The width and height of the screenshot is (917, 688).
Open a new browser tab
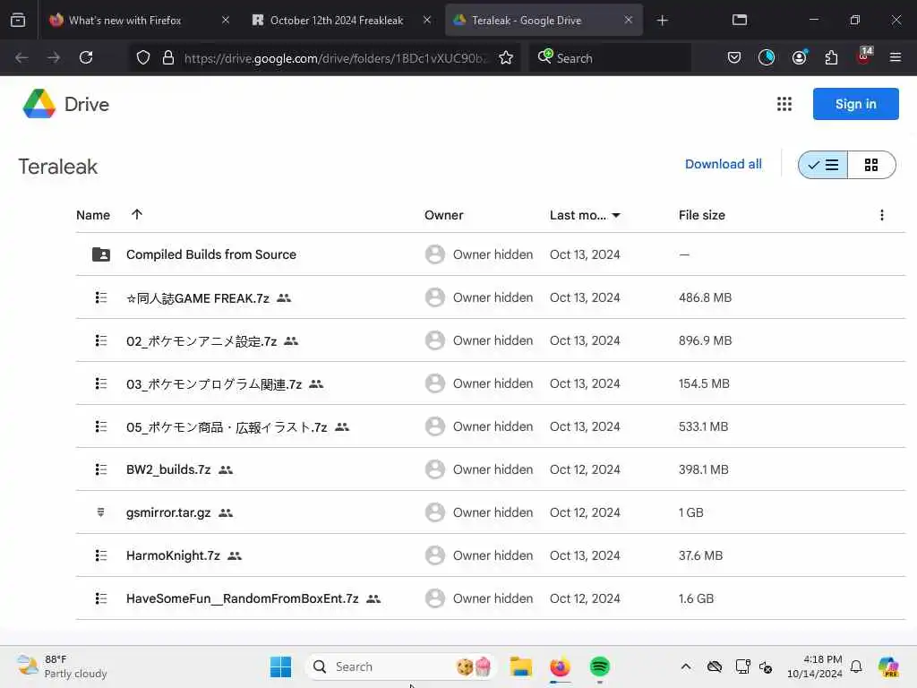click(x=662, y=21)
